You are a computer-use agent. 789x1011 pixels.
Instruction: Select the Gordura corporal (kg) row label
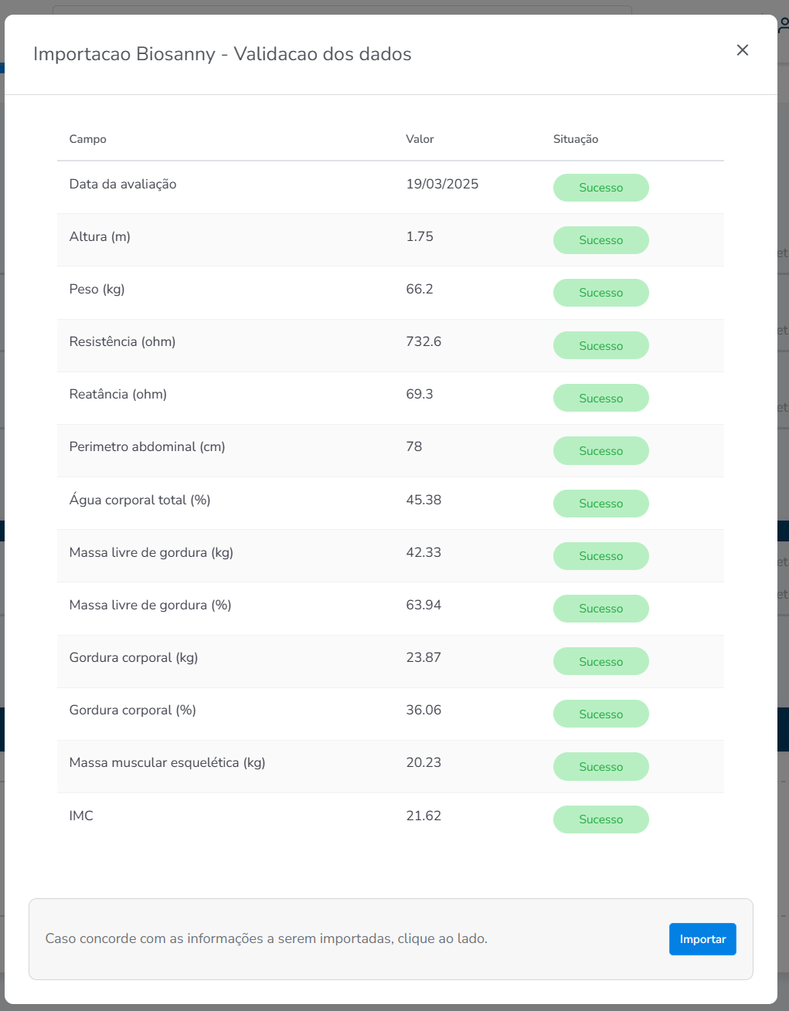(134, 657)
